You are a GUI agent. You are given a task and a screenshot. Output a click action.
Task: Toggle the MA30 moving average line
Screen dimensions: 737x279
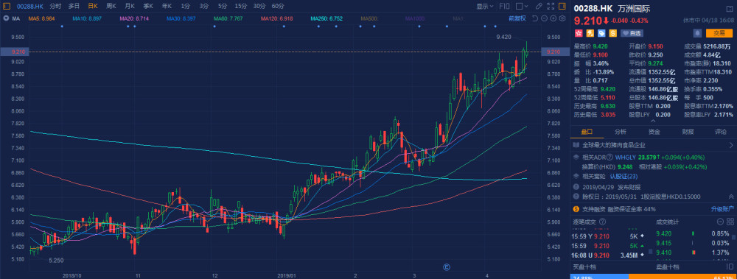point(181,18)
